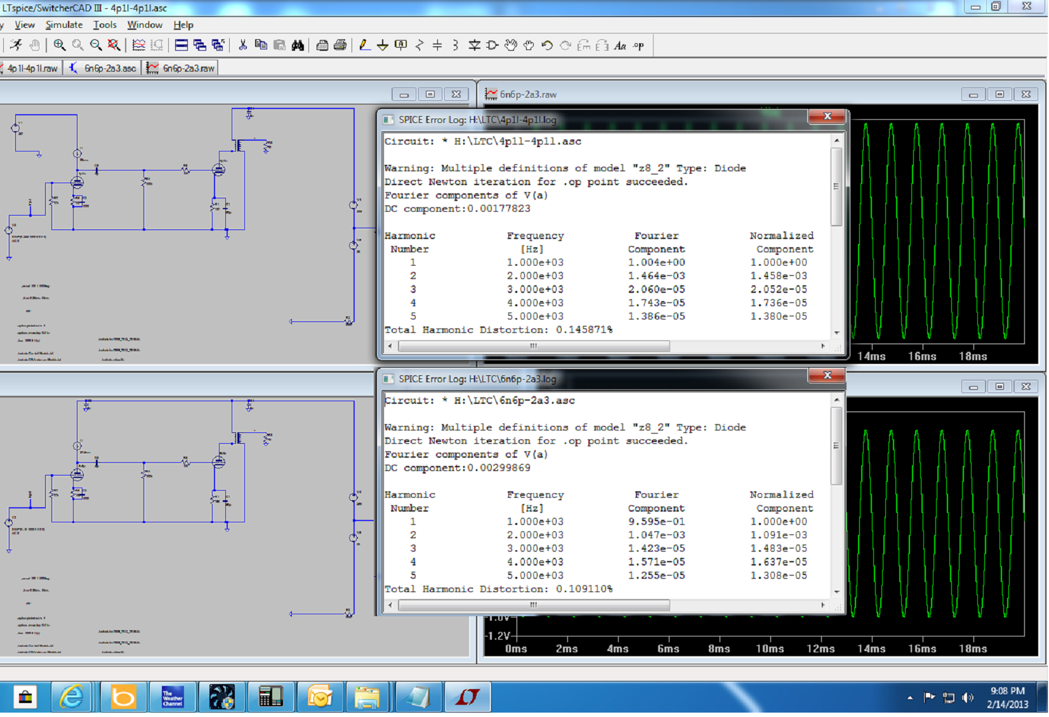1049x717 pixels.
Task: Select the Cut scissors tool
Action: tap(242, 45)
